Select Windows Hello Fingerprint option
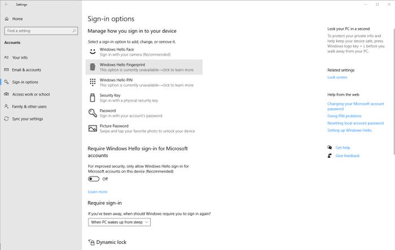Viewport: 395px width, 250px height. 144,67
